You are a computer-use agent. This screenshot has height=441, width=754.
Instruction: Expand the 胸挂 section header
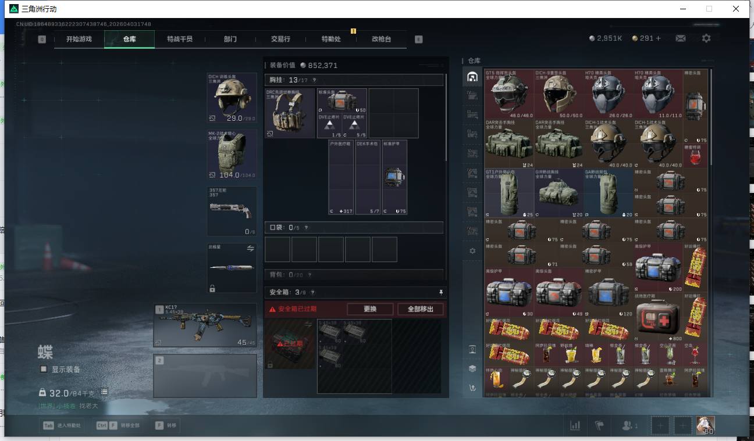coord(354,80)
